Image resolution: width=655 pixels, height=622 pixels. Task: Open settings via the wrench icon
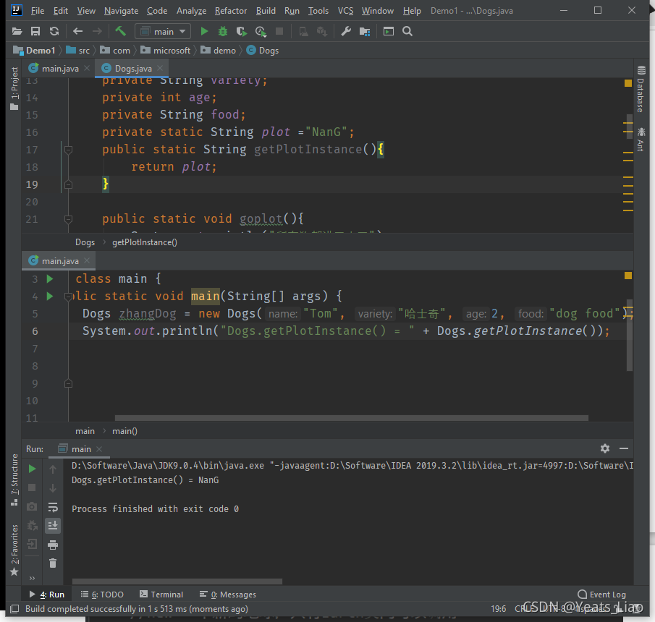click(x=346, y=31)
